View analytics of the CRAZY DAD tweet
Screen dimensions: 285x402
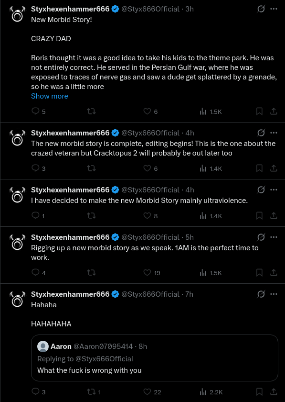(211, 112)
